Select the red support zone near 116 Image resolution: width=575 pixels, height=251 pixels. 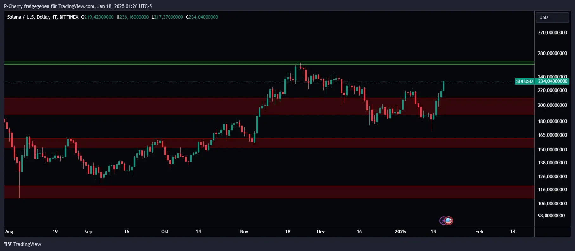point(269,192)
